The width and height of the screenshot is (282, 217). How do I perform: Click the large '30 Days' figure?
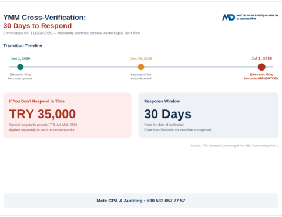[167, 114]
